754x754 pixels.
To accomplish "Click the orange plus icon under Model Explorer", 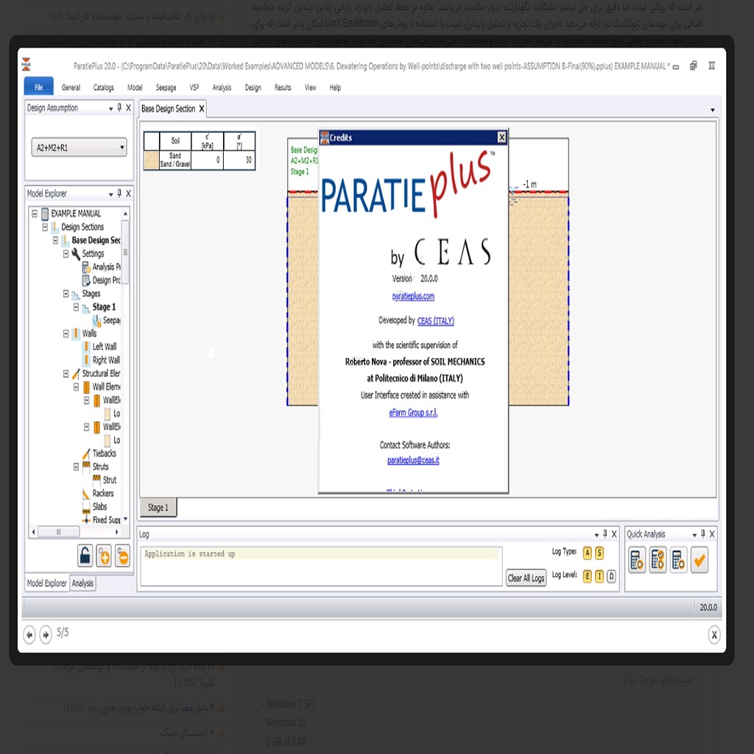I will click(103, 556).
